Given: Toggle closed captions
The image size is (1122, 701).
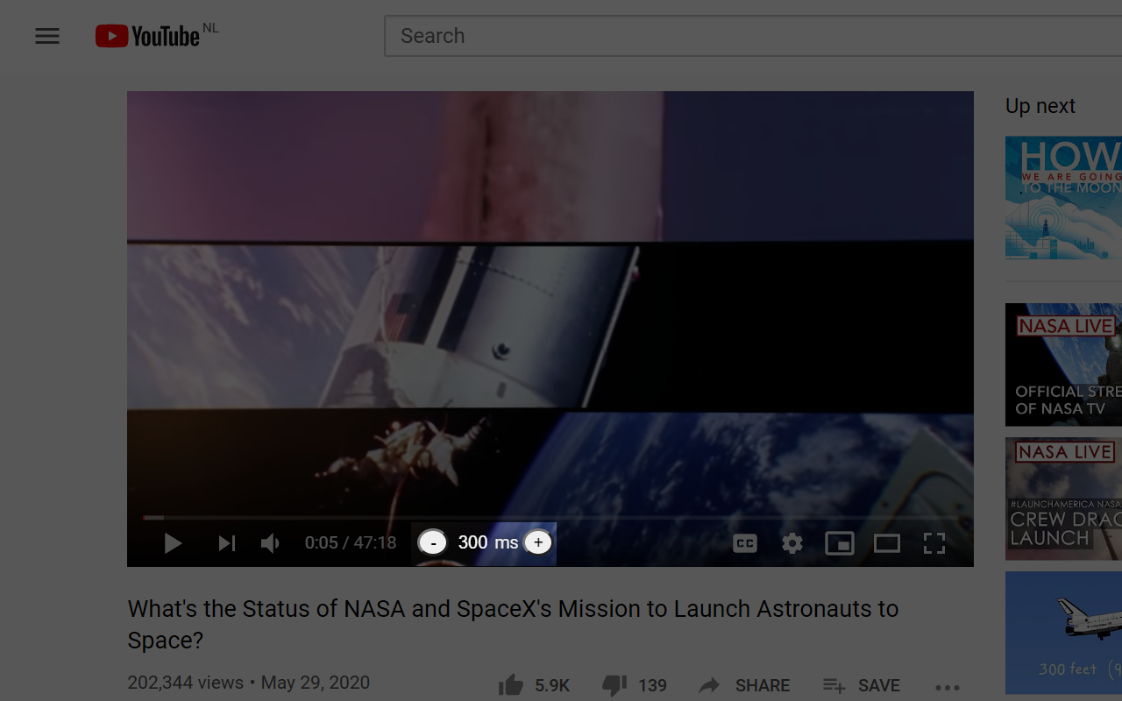Looking at the screenshot, I should pos(745,543).
